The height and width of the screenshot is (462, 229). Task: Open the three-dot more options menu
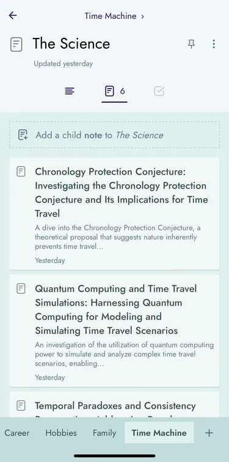click(x=214, y=44)
